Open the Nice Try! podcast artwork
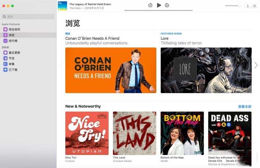The height and width of the screenshot is (168, 260). [x=87, y=133]
